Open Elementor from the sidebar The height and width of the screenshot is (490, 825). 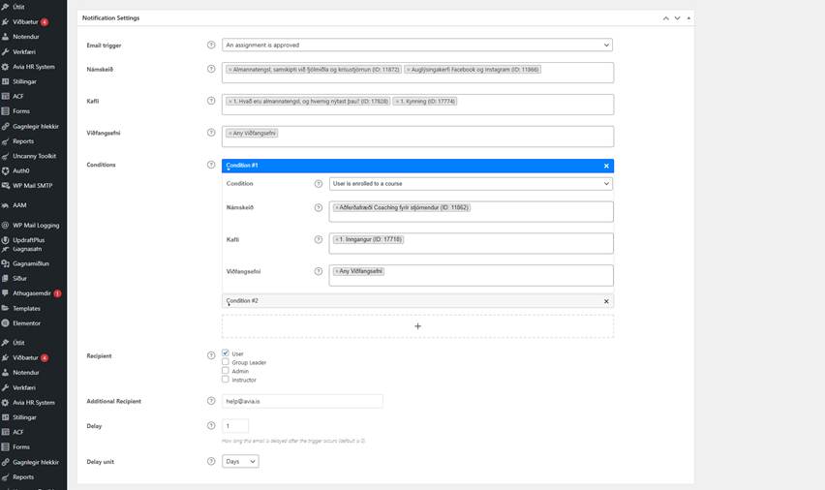pos(27,322)
